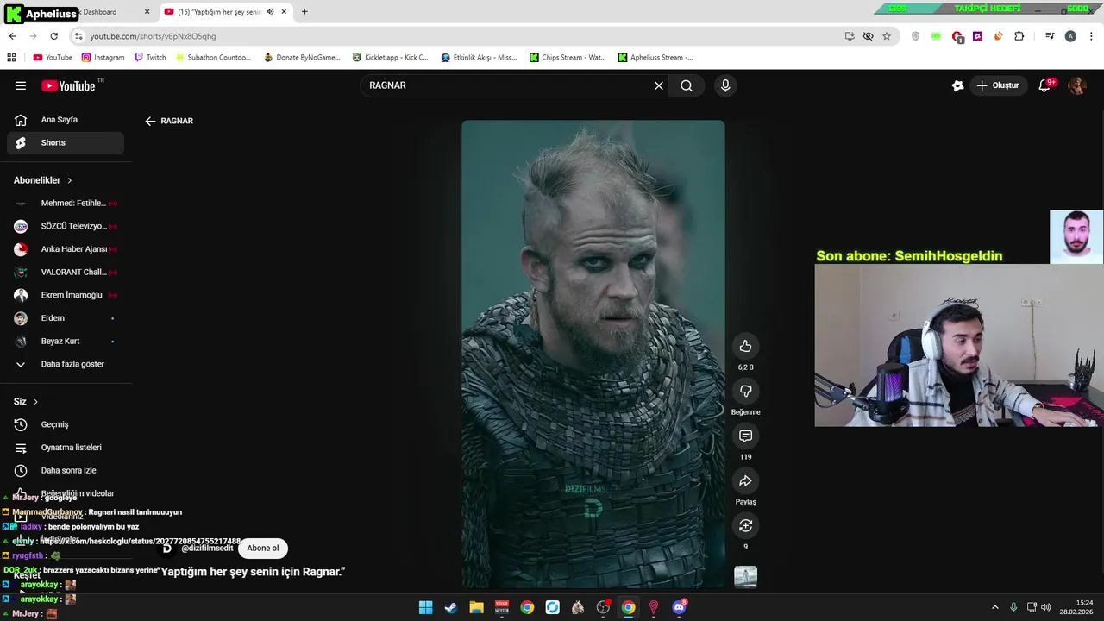Open the YouTube bookmark
The width and height of the screenshot is (1104, 621).
tap(53, 58)
